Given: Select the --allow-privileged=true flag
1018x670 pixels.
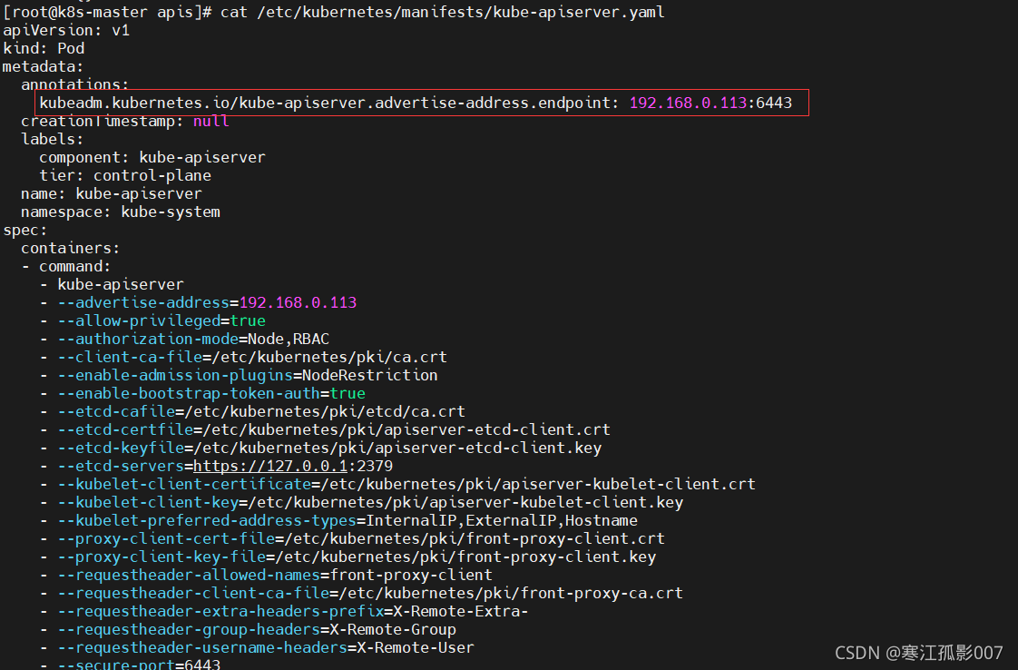Looking at the screenshot, I should click(x=152, y=321).
